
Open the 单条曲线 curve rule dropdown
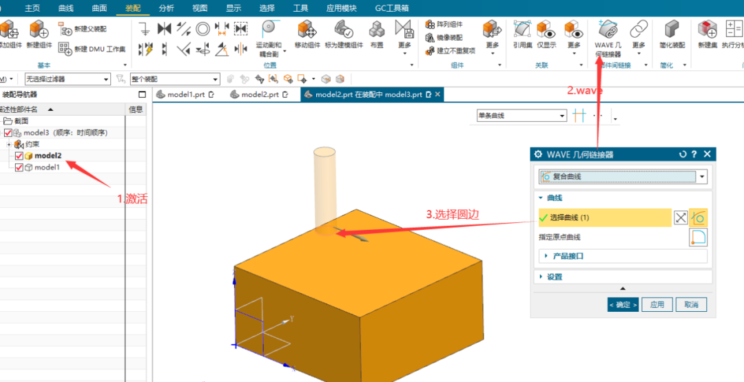pyautogui.click(x=522, y=116)
